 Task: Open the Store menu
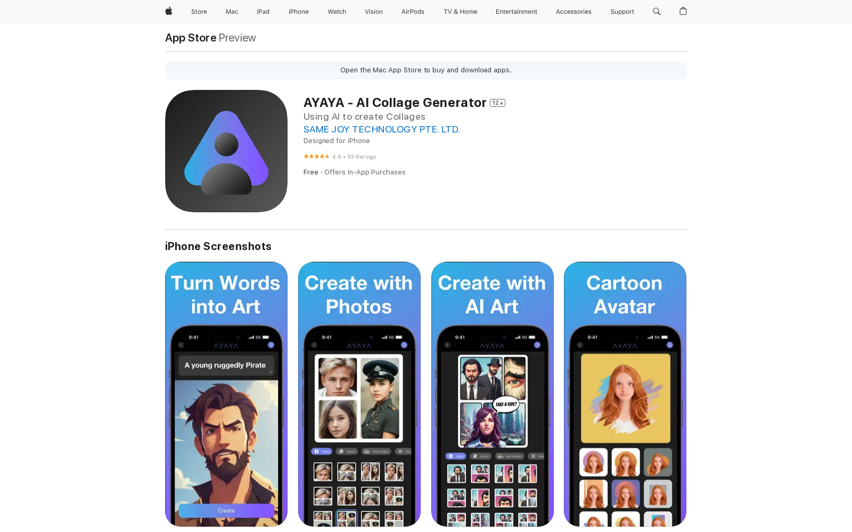click(x=199, y=12)
